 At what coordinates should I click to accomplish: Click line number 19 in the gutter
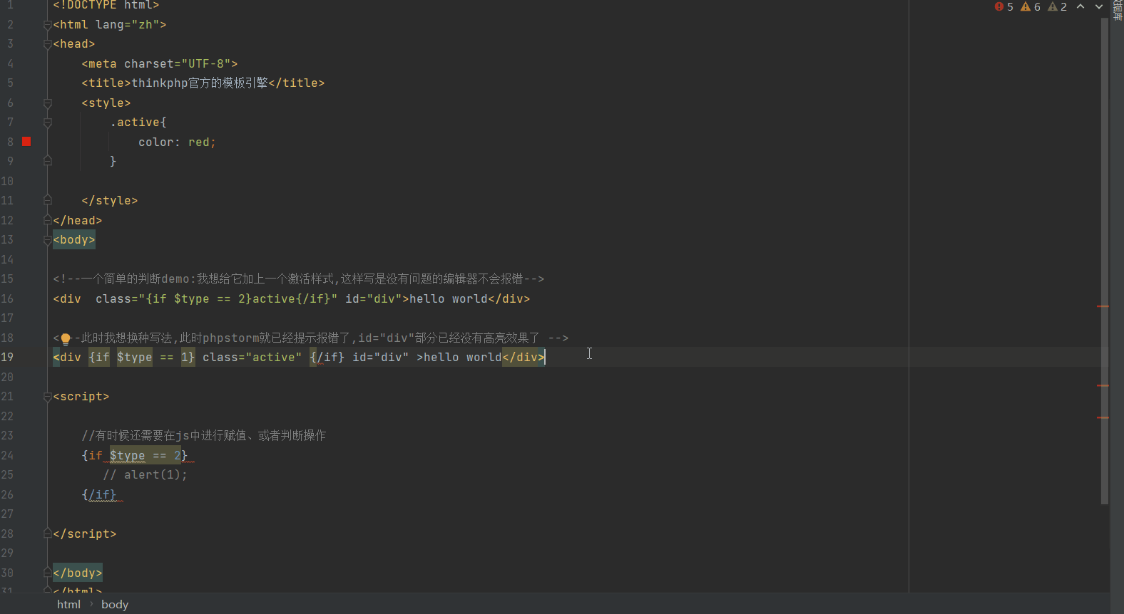[x=7, y=358]
